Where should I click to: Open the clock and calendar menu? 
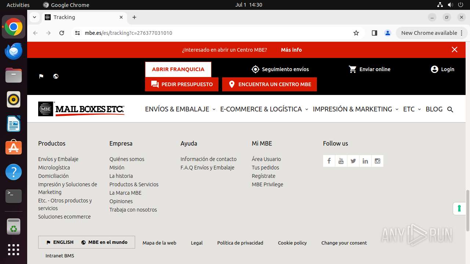click(x=249, y=5)
